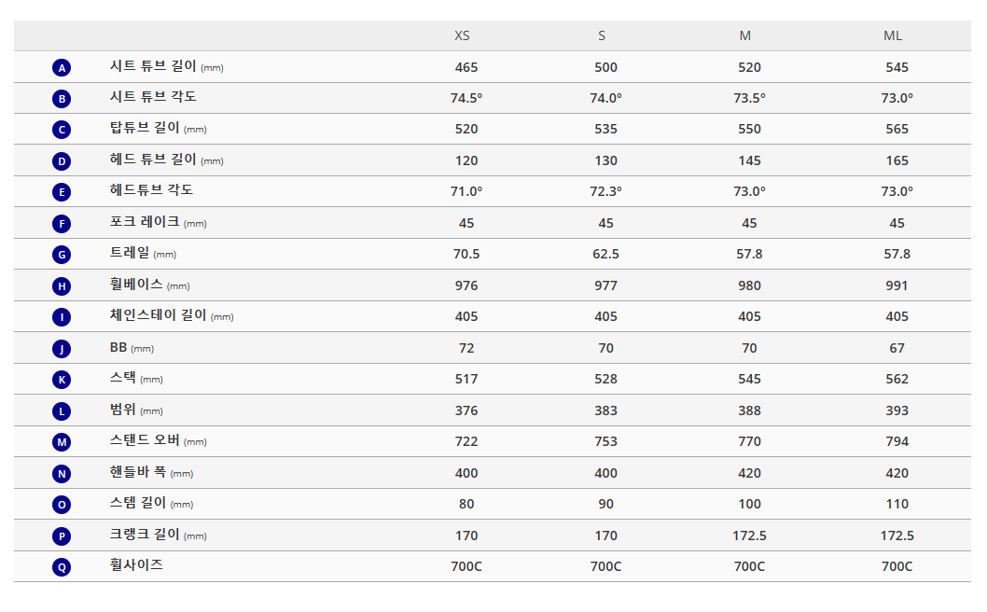Click the circular A badge icon
This screenshot has width=987, height=612.
(x=62, y=67)
